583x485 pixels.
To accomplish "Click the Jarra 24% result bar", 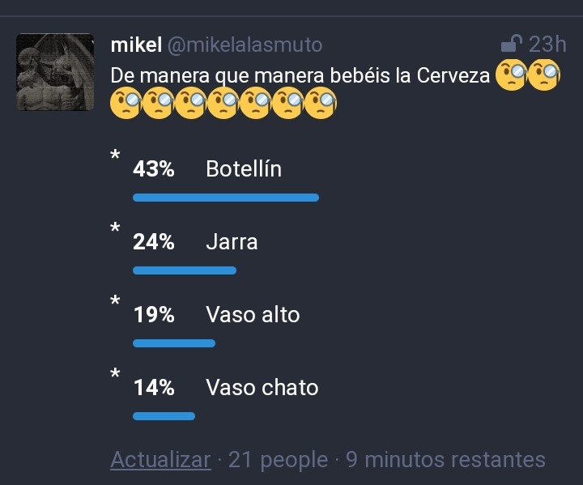I will [x=184, y=270].
